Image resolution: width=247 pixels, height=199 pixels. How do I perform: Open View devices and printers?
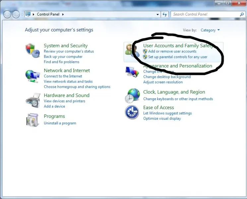click(64, 101)
